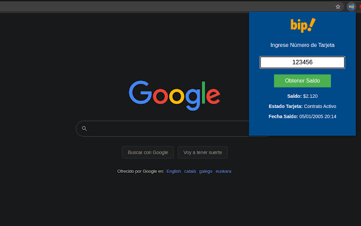Focus the card number field showing 123456
Image resolution: width=361 pixels, height=226 pixels.
pyautogui.click(x=302, y=62)
